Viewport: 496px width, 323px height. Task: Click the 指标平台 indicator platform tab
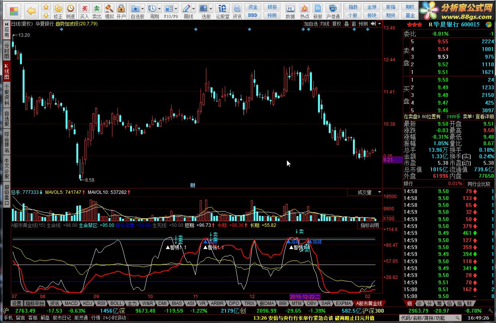pyautogui.click(x=35, y=303)
